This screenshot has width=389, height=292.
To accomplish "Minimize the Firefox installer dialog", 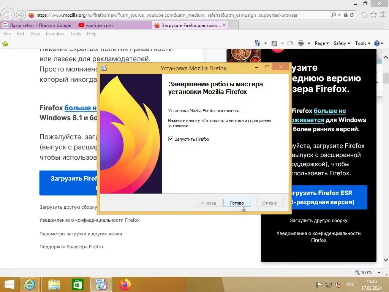I will 257,67.
